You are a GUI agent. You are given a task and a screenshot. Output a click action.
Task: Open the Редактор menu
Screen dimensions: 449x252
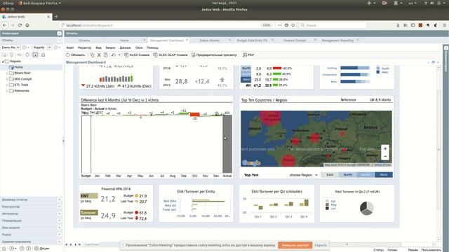tap(84, 48)
